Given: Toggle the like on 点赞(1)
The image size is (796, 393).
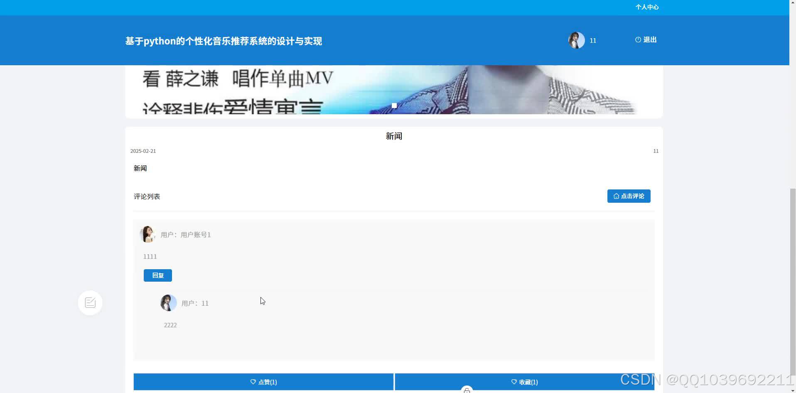Looking at the screenshot, I should [263, 382].
